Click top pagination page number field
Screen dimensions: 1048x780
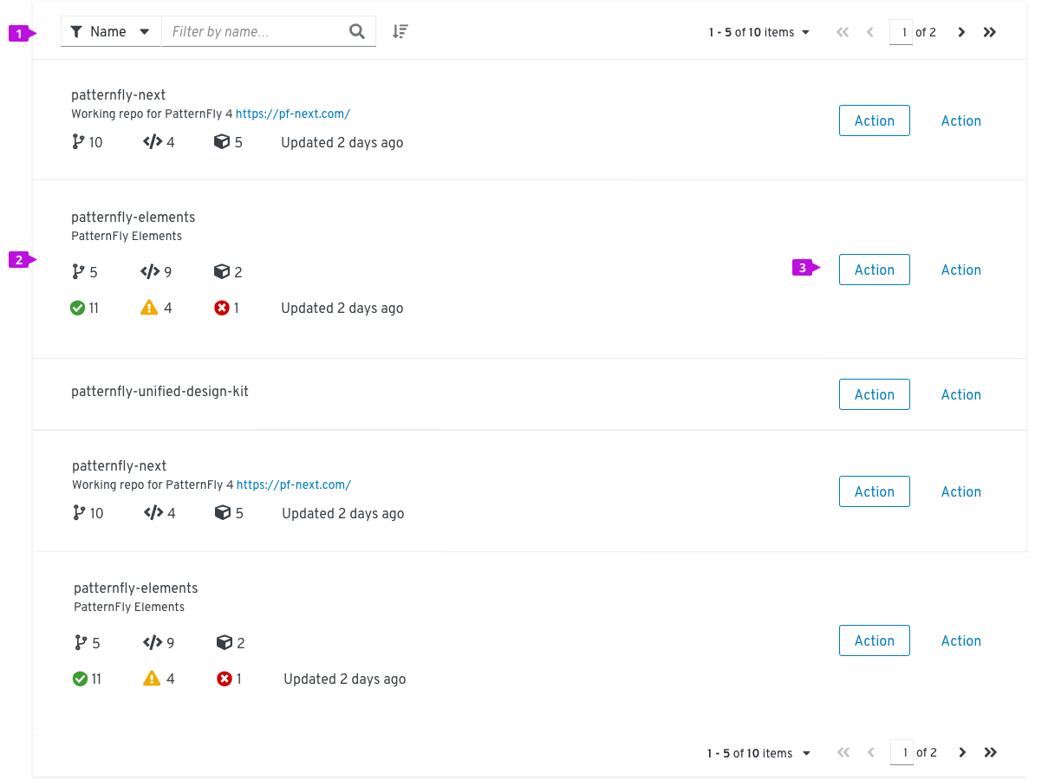901,32
